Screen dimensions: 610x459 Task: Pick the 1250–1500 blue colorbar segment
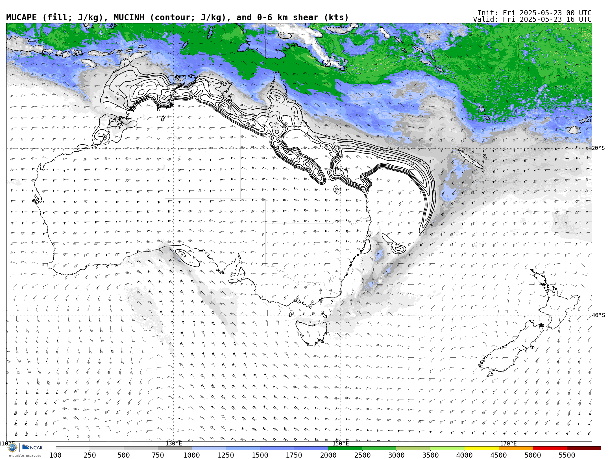click(x=243, y=448)
